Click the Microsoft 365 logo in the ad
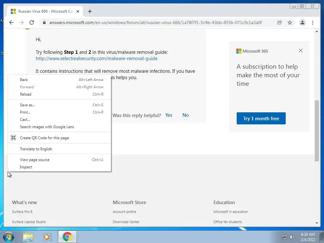 coord(252,51)
